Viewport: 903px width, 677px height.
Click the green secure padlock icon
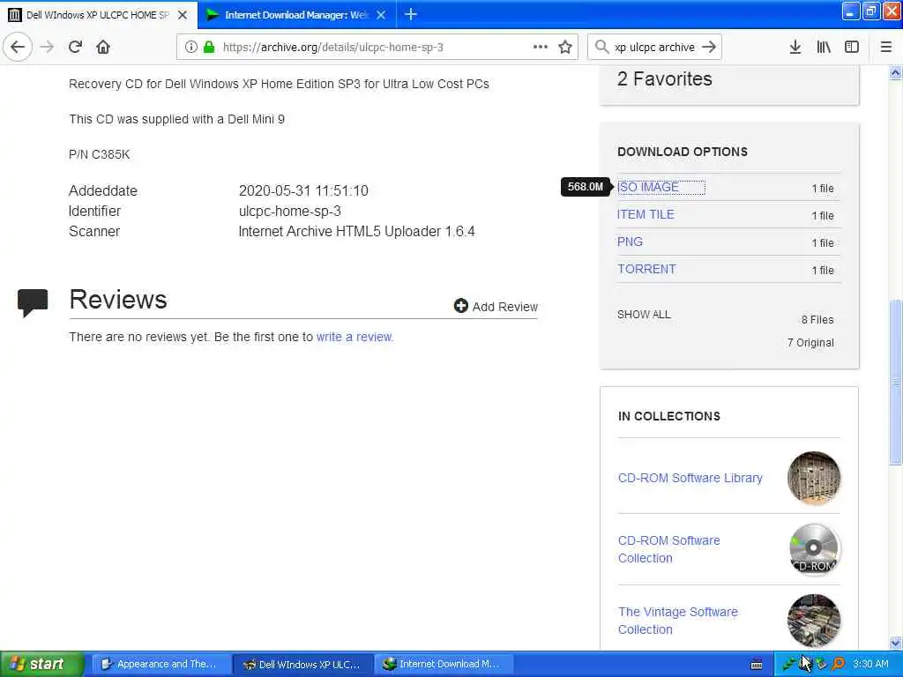[x=209, y=48]
